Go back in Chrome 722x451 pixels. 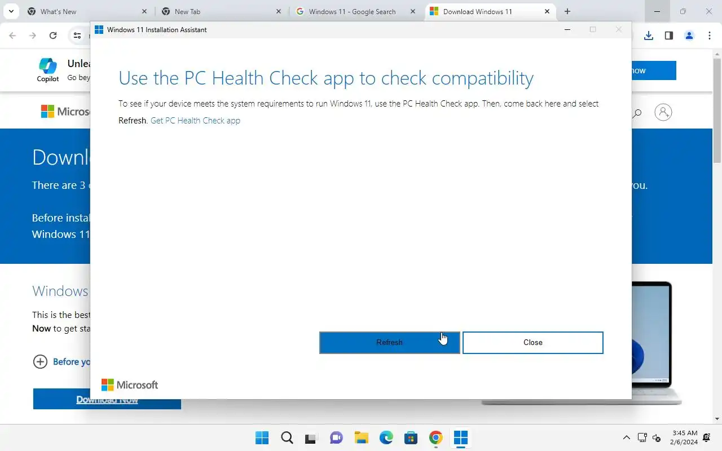point(12,36)
